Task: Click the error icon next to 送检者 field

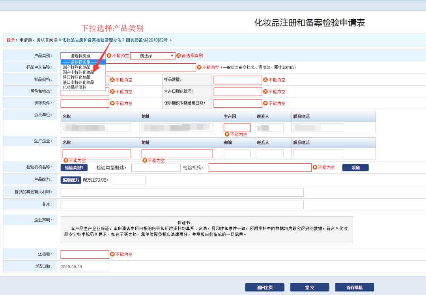Action: (112, 254)
